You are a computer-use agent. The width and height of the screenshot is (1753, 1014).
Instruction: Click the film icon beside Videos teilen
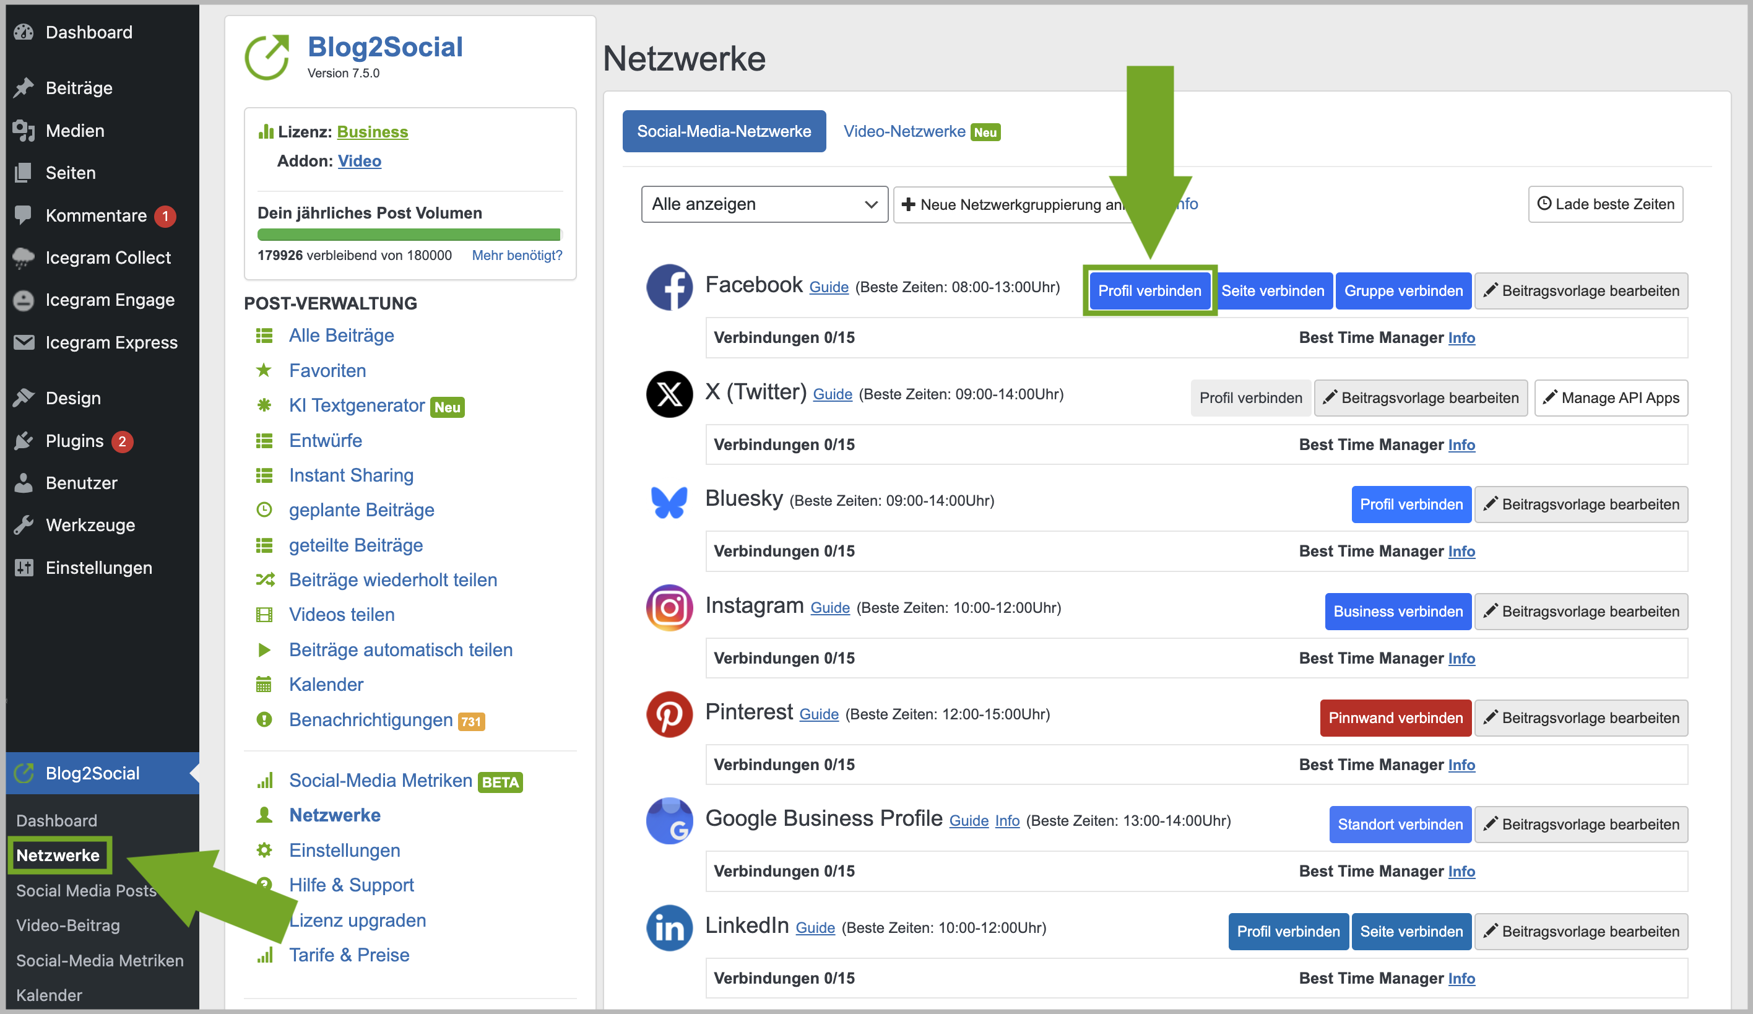click(264, 615)
